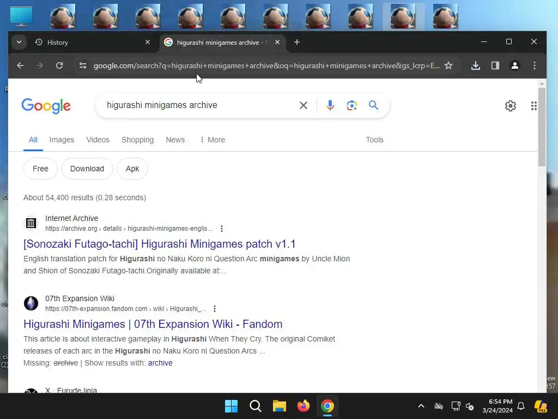Bookmark this page with the star icon
558x419 pixels.
pyautogui.click(x=448, y=65)
